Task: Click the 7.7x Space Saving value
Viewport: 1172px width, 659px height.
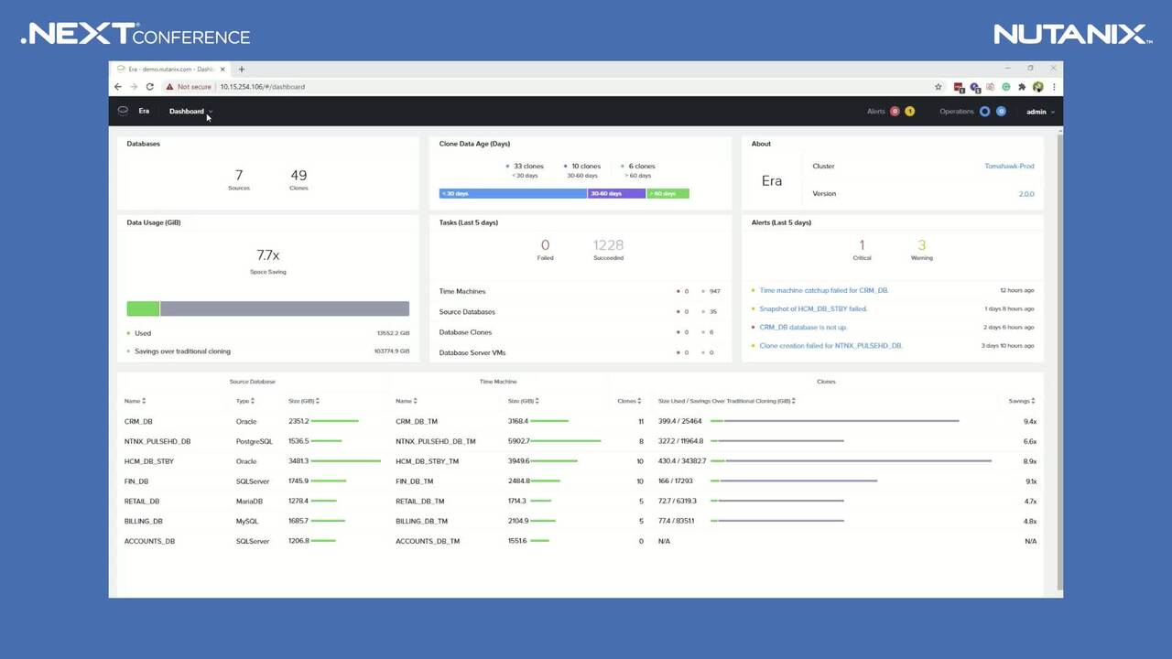Action: (x=268, y=255)
